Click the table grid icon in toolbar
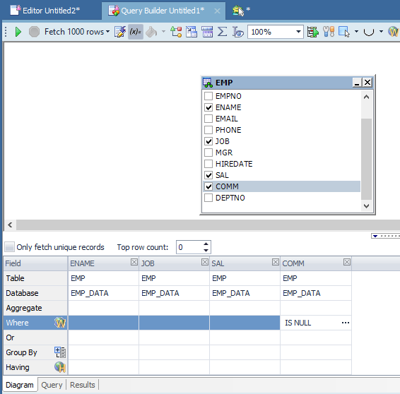The image size is (400, 394). [x=207, y=32]
